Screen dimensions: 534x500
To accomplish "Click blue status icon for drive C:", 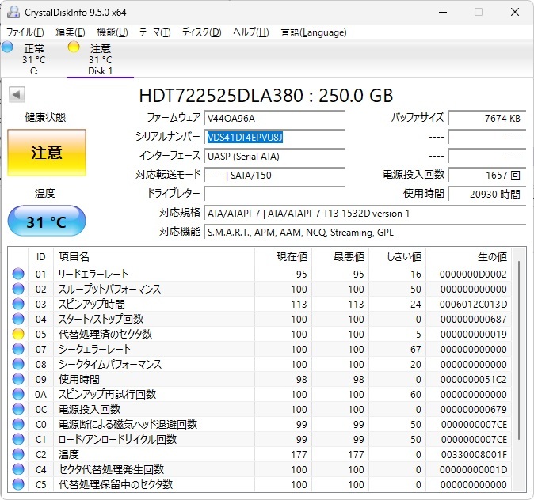I will click(7, 47).
